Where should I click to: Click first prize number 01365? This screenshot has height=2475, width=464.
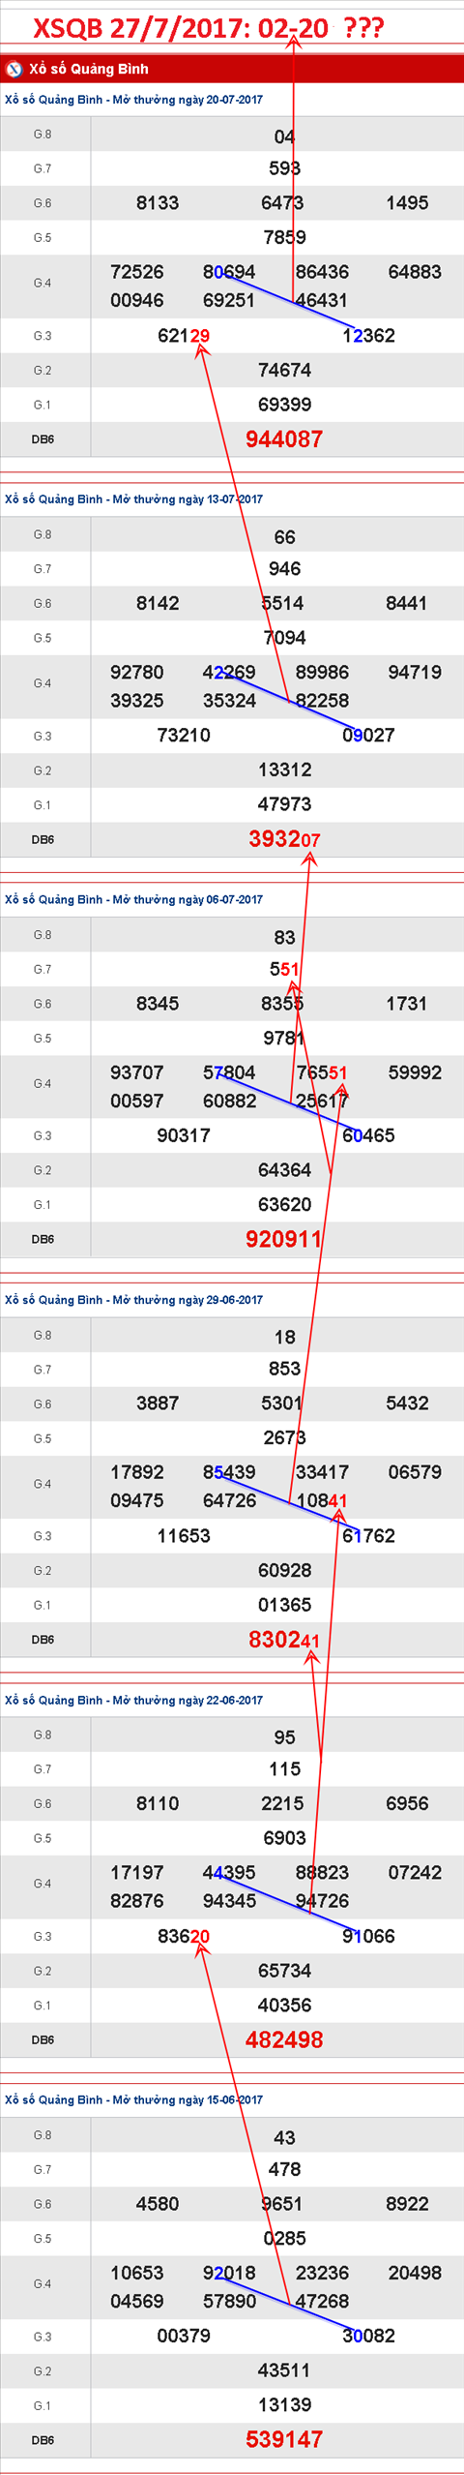[284, 1605]
